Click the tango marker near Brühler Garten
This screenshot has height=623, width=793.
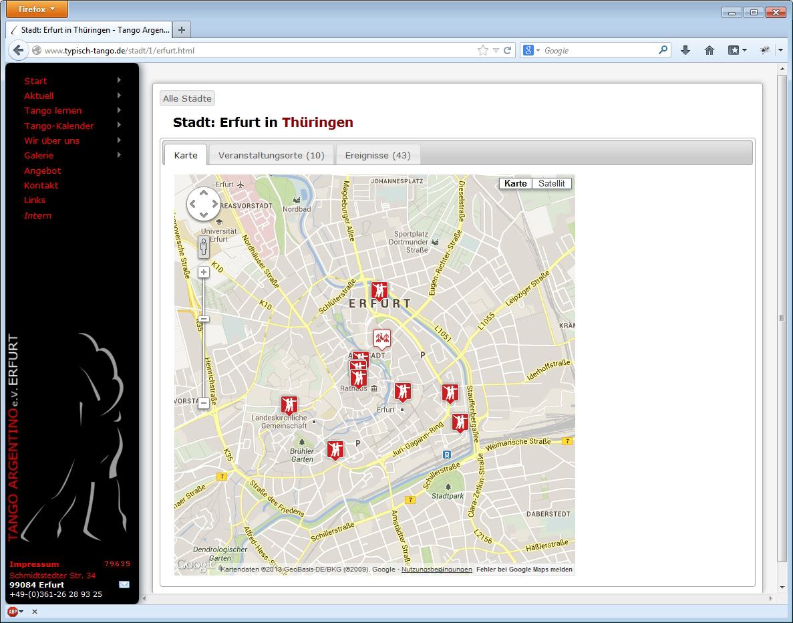coord(335,450)
